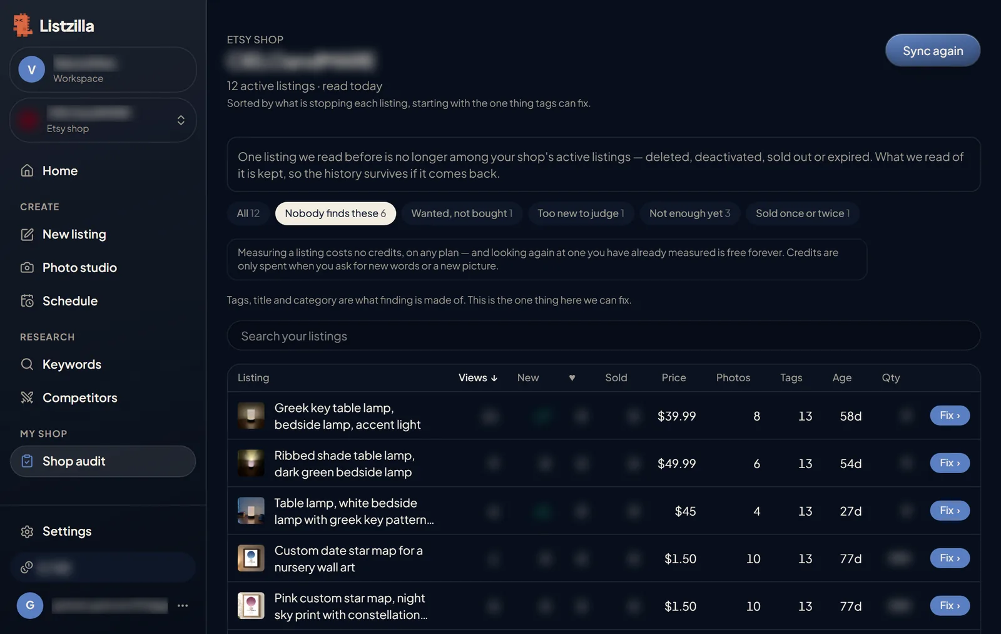
Task: Select the All 12 filter tab
Action: coord(248,213)
